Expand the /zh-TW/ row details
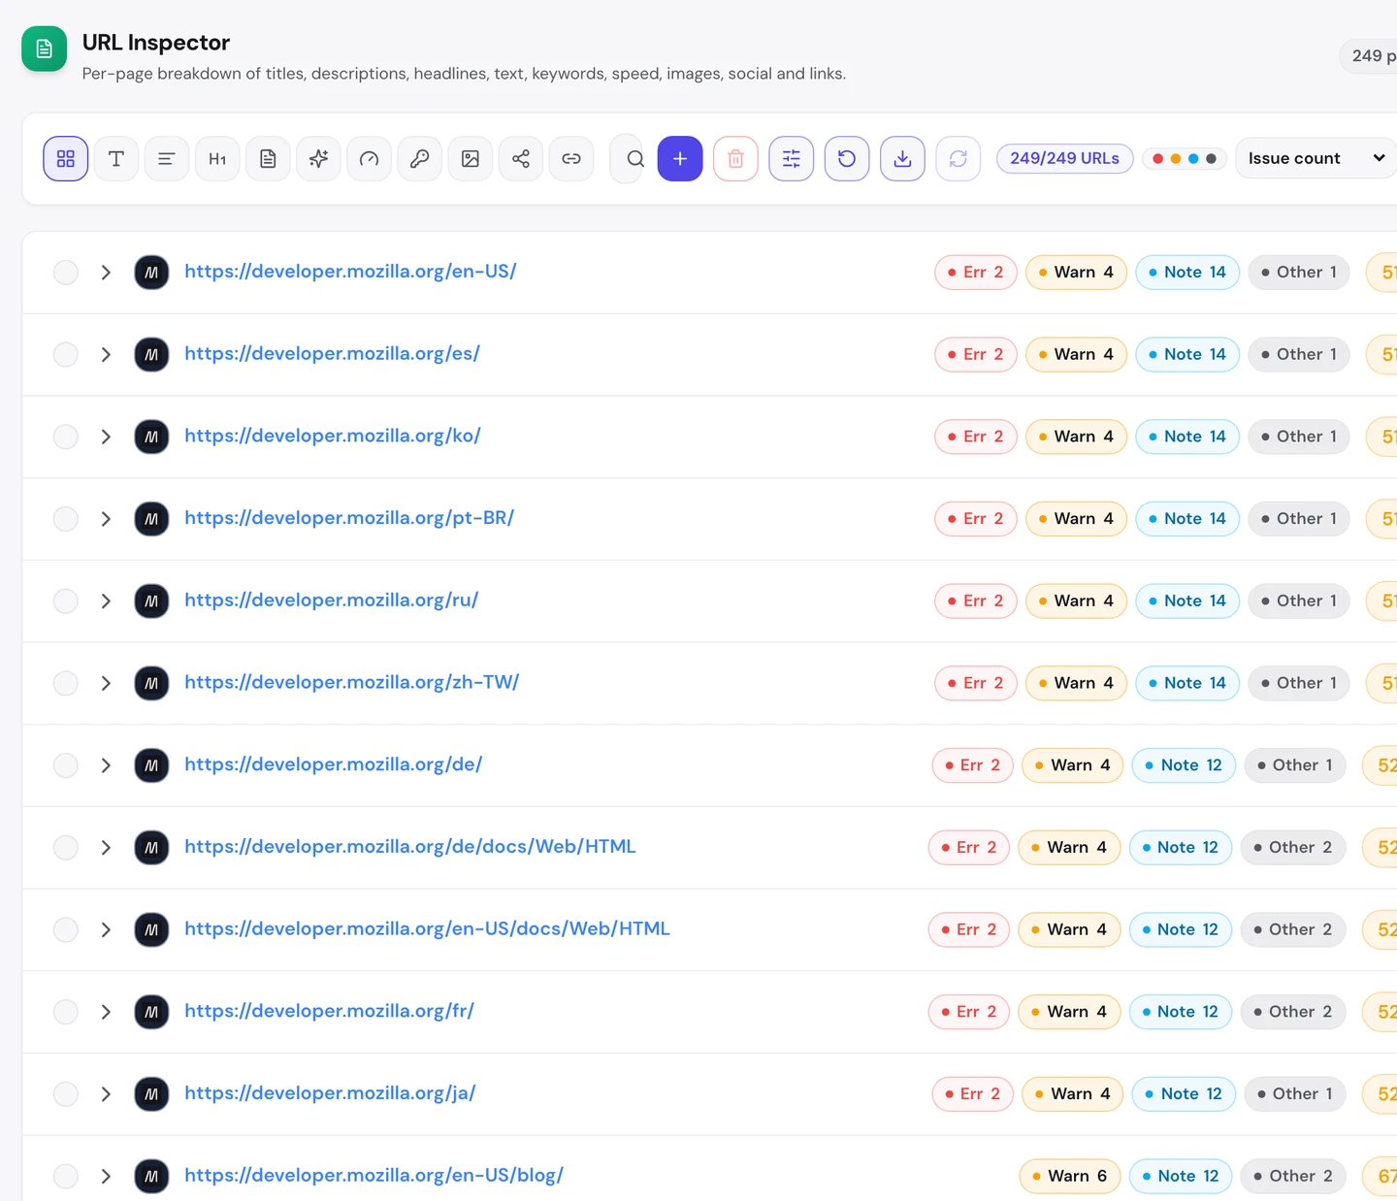Screen dimensions: 1397x1201 pos(106,683)
